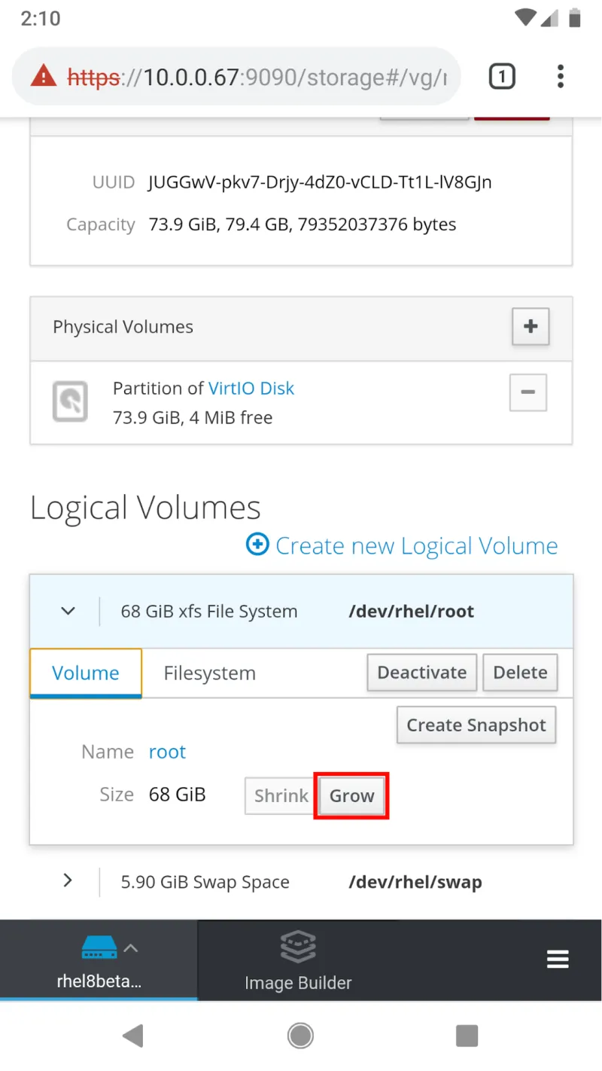Open the VirtIO Disk link

point(251,388)
